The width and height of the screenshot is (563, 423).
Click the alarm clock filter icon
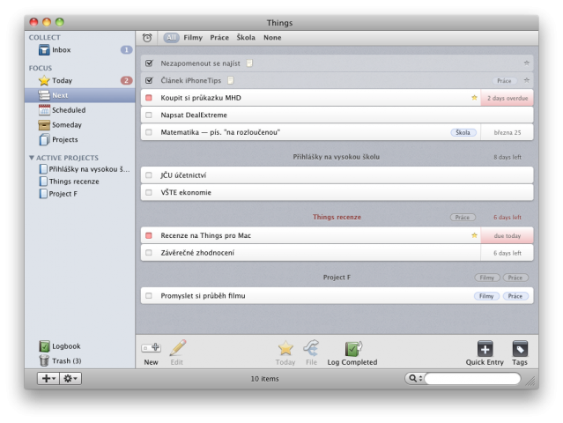point(147,38)
